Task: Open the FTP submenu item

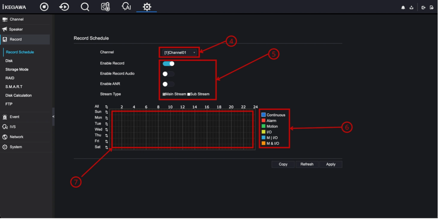Action: tap(9, 104)
